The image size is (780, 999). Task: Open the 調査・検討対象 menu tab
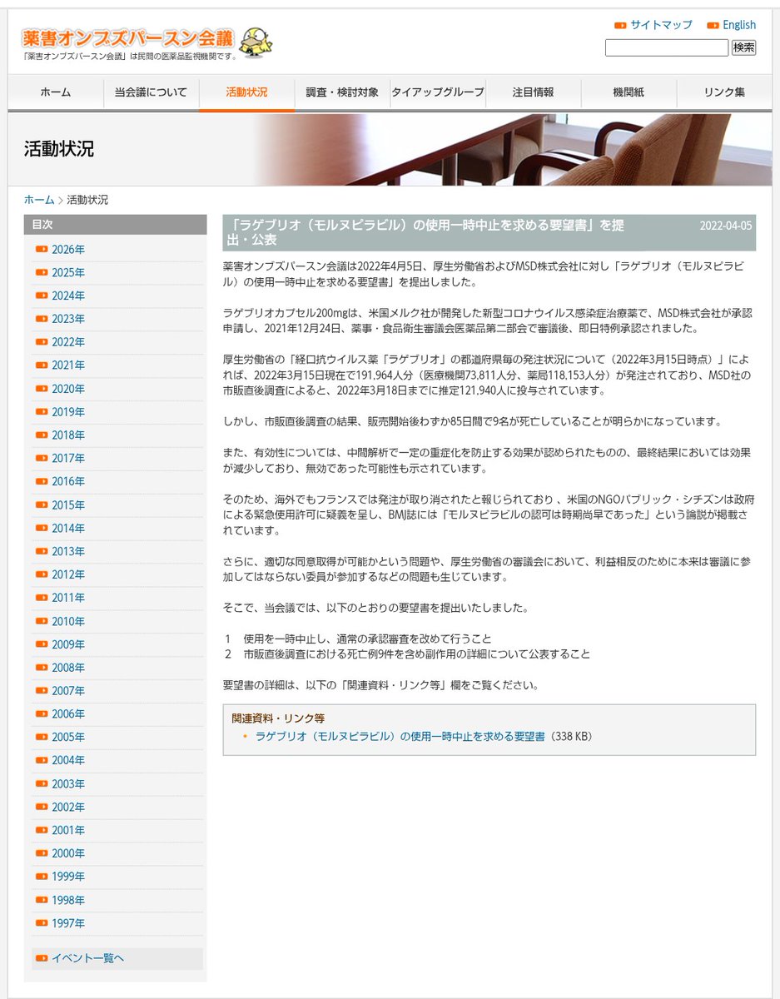point(342,92)
